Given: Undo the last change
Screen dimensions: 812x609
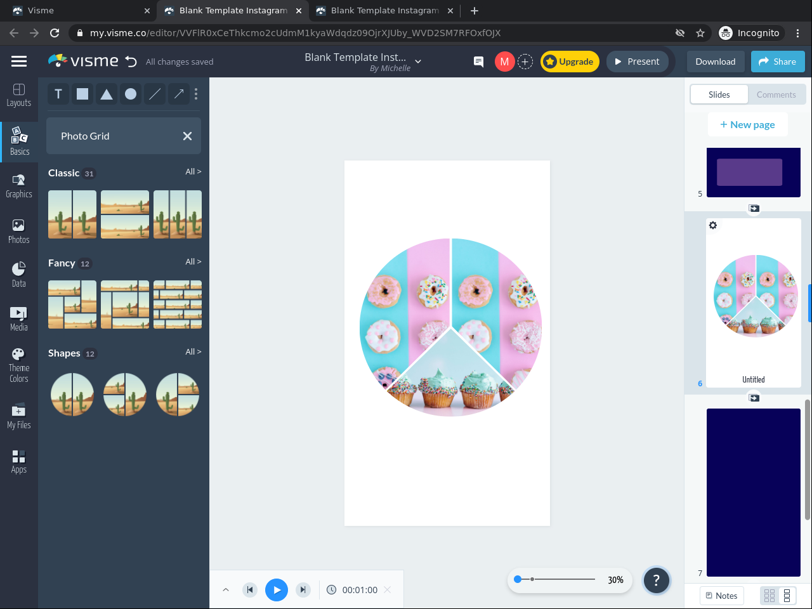Looking at the screenshot, I should pyautogui.click(x=131, y=62).
